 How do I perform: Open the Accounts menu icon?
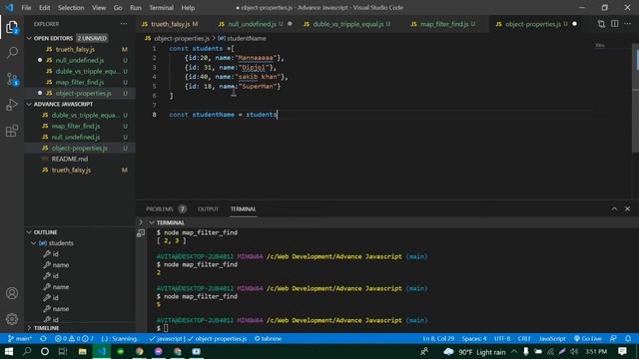(x=12, y=293)
